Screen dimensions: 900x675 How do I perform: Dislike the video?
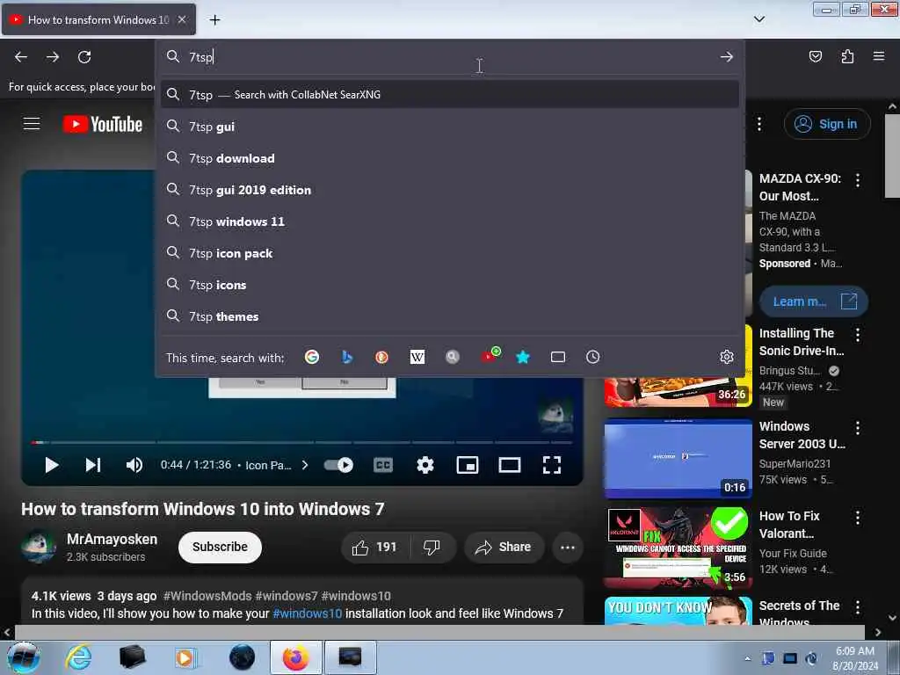point(432,547)
